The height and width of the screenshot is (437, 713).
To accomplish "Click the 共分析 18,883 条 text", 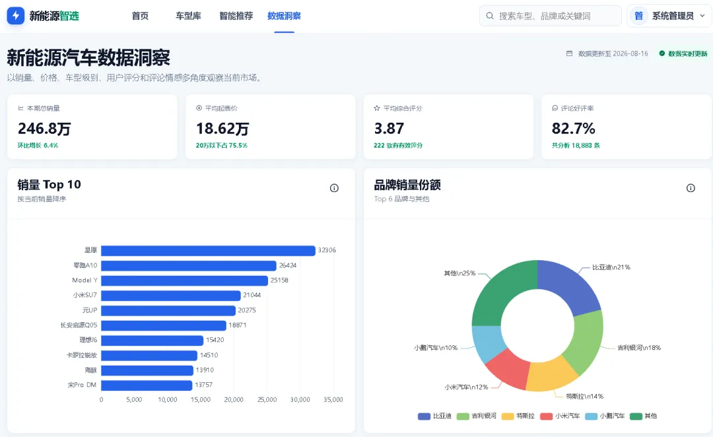I will 576,145.
